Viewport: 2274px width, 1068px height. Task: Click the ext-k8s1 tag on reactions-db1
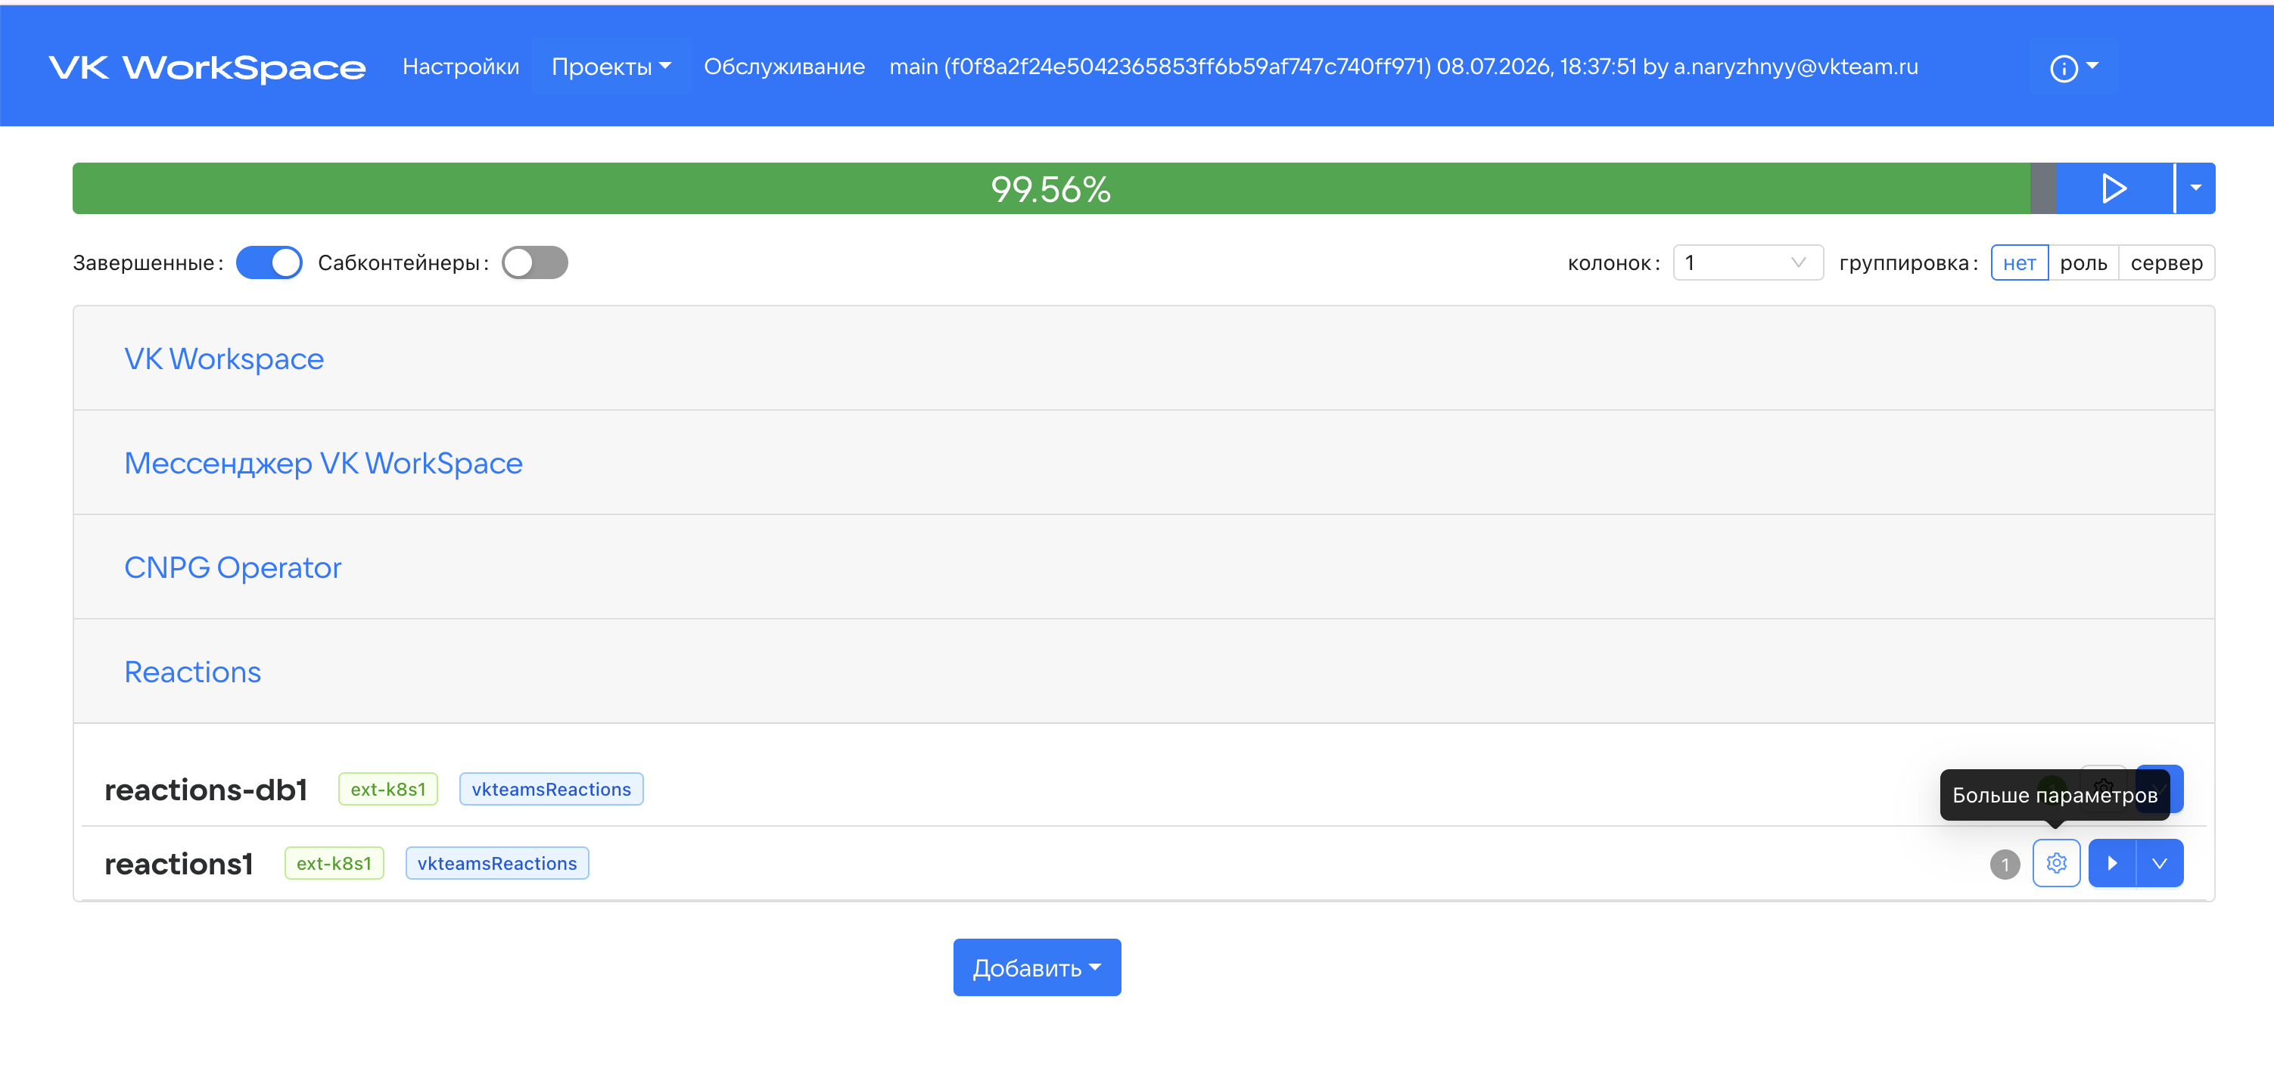click(x=387, y=788)
